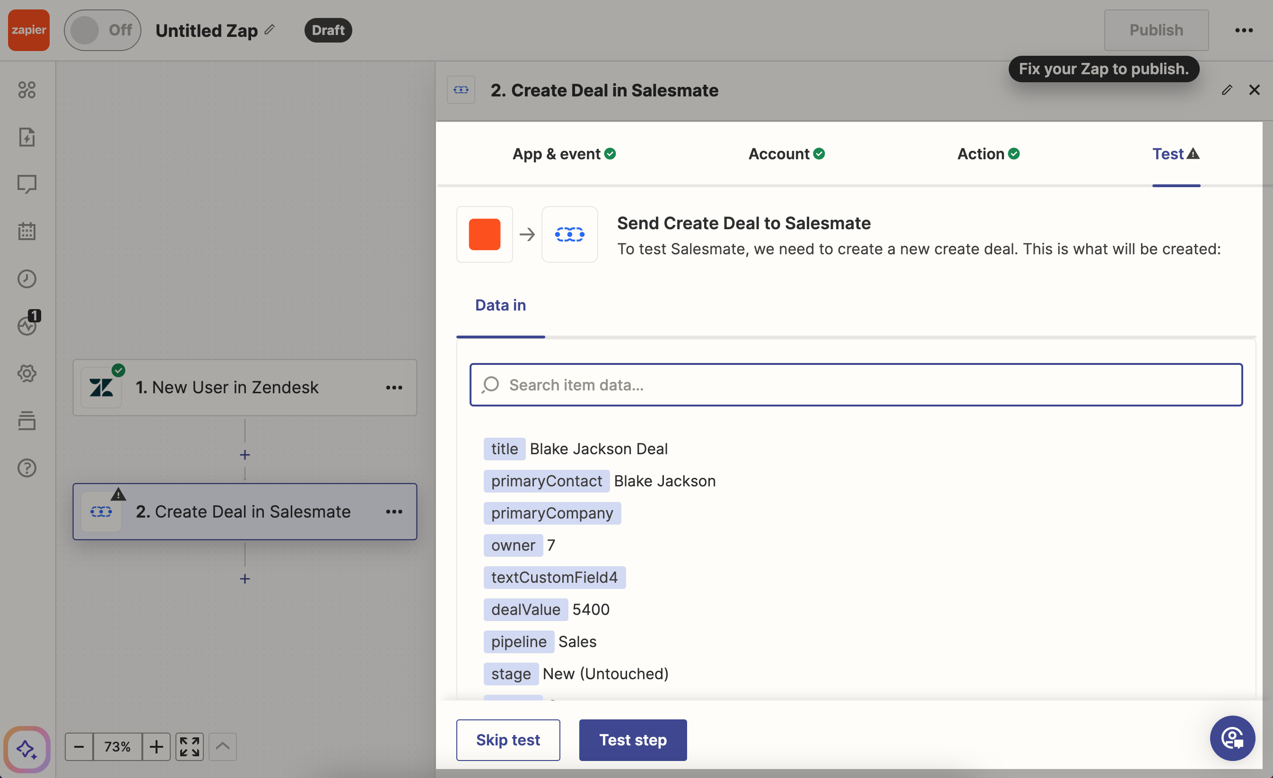
Task: Click the search magnifier icon
Action: 490,385
